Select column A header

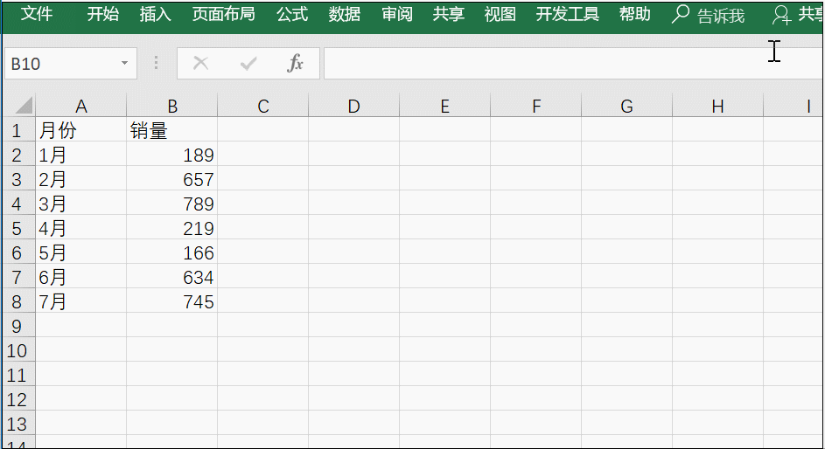81,106
